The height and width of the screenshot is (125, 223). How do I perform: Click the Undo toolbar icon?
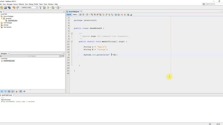[x=14, y=8]
